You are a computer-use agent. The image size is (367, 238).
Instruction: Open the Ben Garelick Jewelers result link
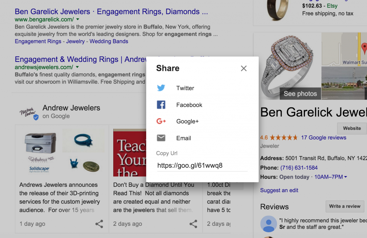(x=52, y=11)
